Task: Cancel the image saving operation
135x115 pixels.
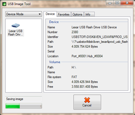Action: tap(87, 102)
